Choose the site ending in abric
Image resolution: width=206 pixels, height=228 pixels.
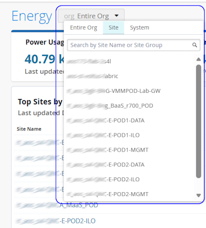pyautogui.click(x=92, y=76)
